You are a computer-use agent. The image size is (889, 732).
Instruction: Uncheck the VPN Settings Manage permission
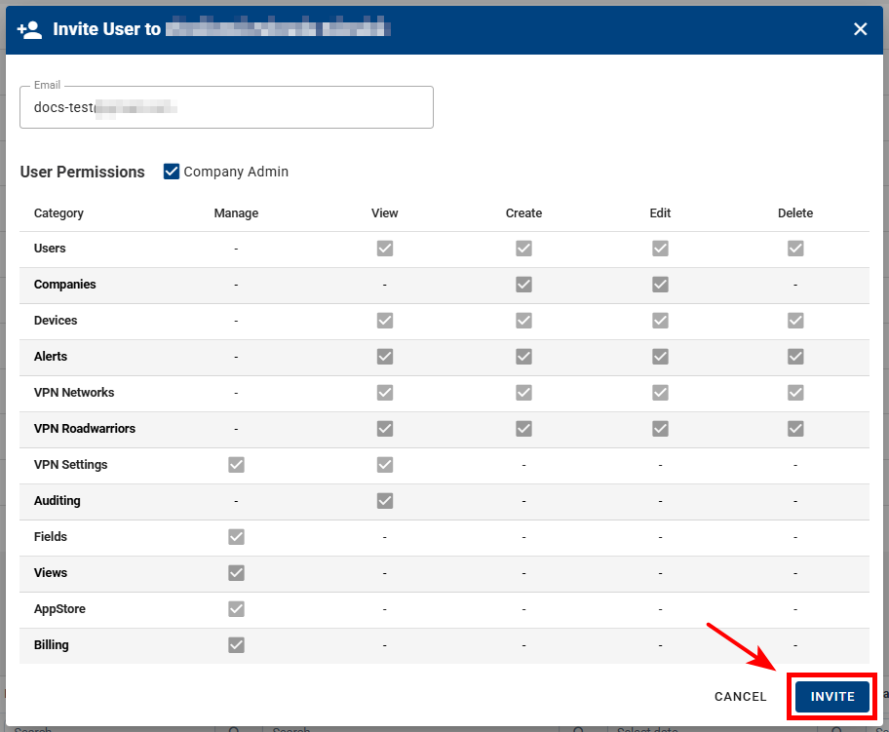point(236,465)
